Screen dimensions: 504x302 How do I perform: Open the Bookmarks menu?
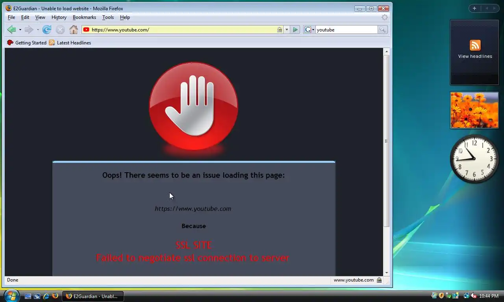[x=84, y=17]
